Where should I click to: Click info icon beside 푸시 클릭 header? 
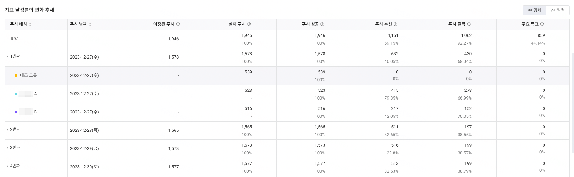(469, 24)
